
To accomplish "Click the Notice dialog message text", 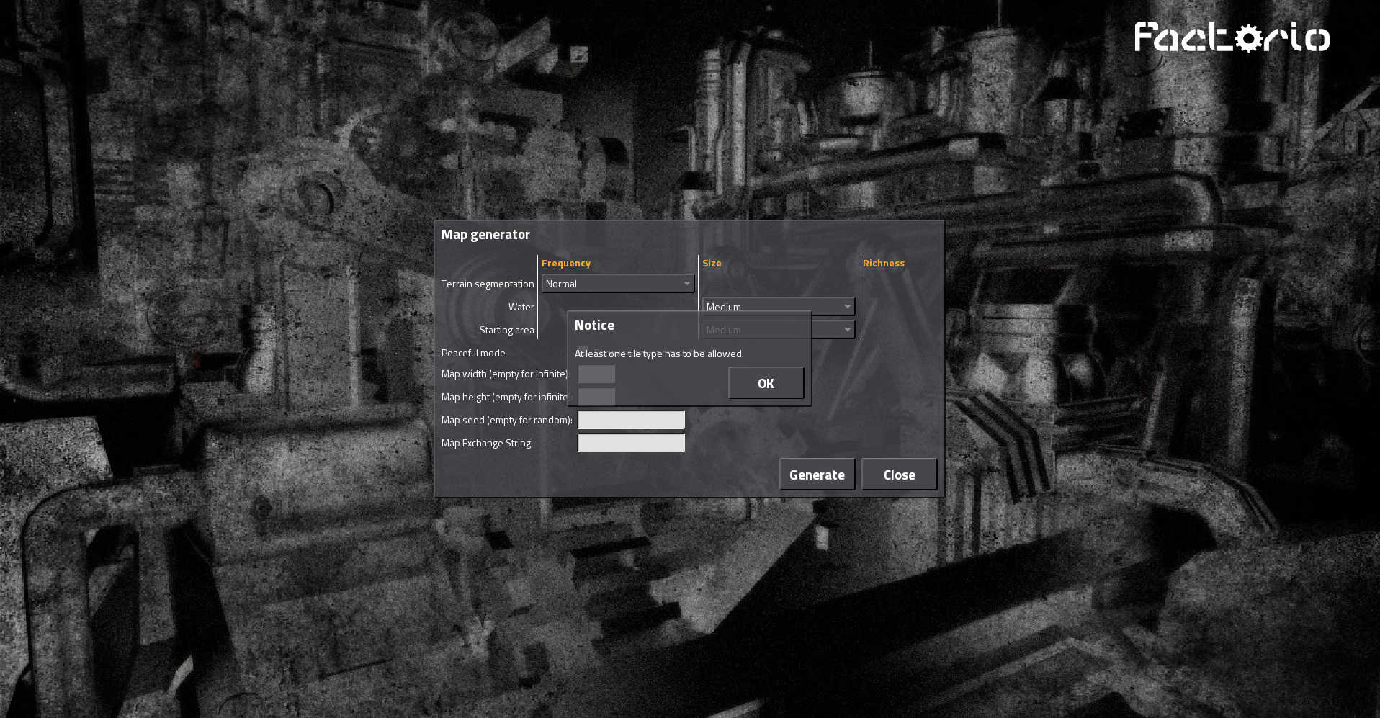I will coord(659,354).
